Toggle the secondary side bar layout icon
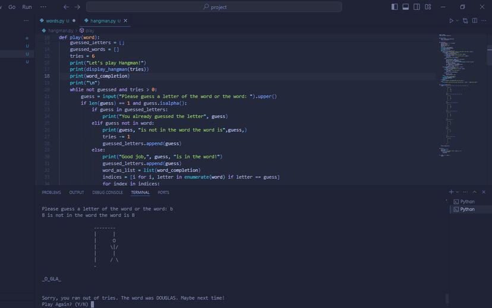 click(x=417, y=7)
